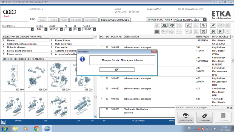The height and width of the screenshot is (132, 234).
Task: Click the list view icon
Action: 157,31
